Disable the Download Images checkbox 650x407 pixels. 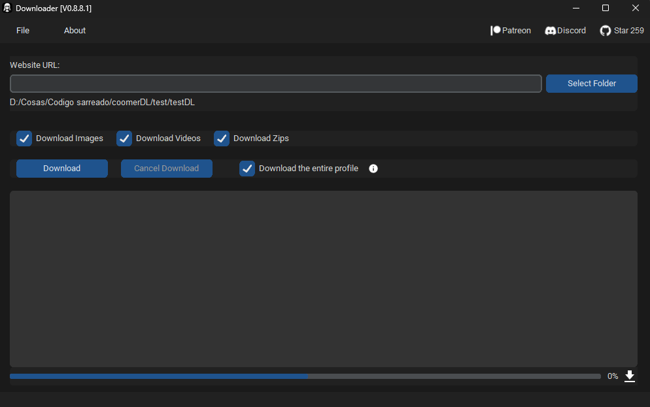point(24,138)
